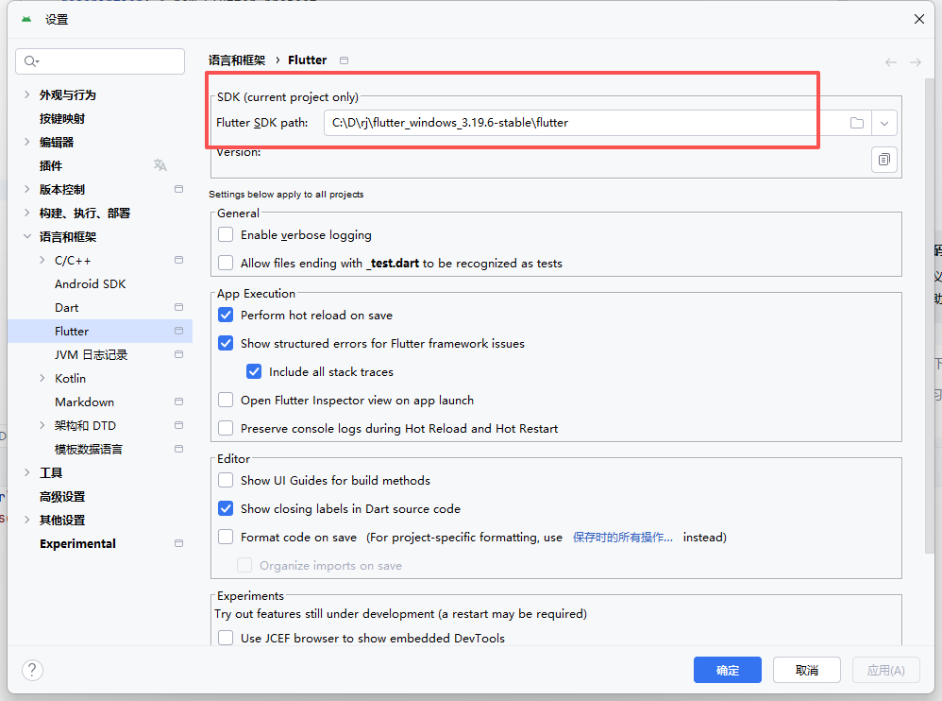Open 高级设置 page

tap(62, 497)
